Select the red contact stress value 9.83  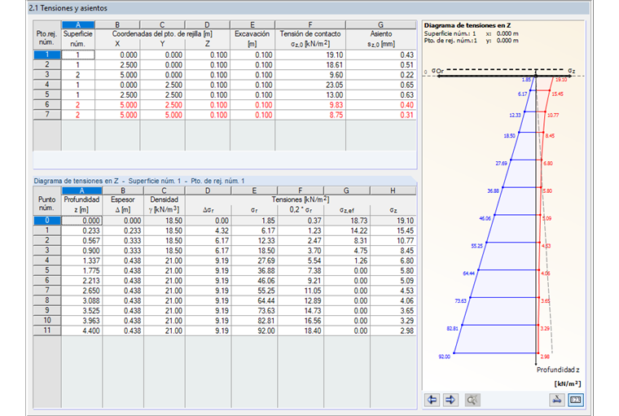[310, 105]
